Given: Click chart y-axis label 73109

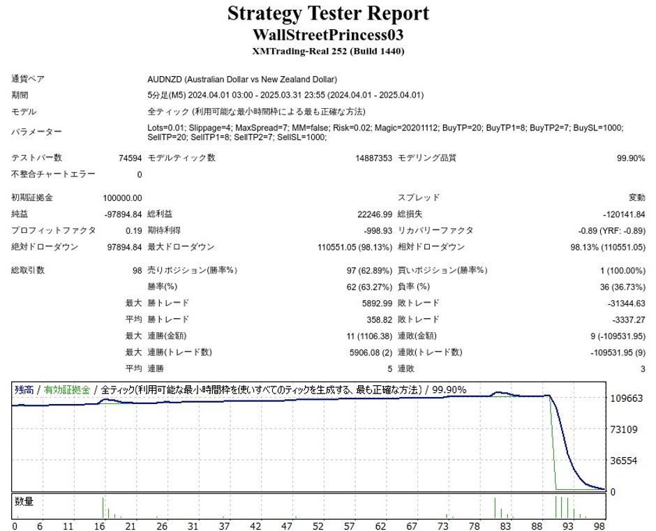Looking at the screenshot, I should coord(624,429).
